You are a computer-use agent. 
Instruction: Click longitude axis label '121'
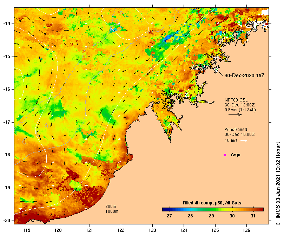(x=89, y=230)
